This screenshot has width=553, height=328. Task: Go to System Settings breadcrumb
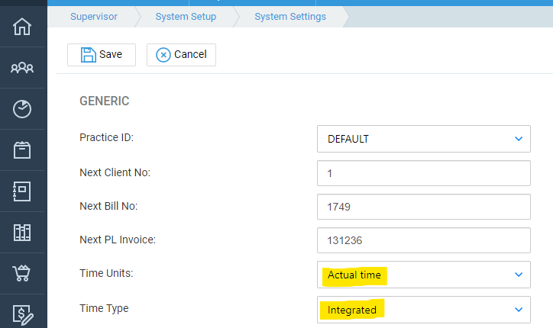click(290, 17)
